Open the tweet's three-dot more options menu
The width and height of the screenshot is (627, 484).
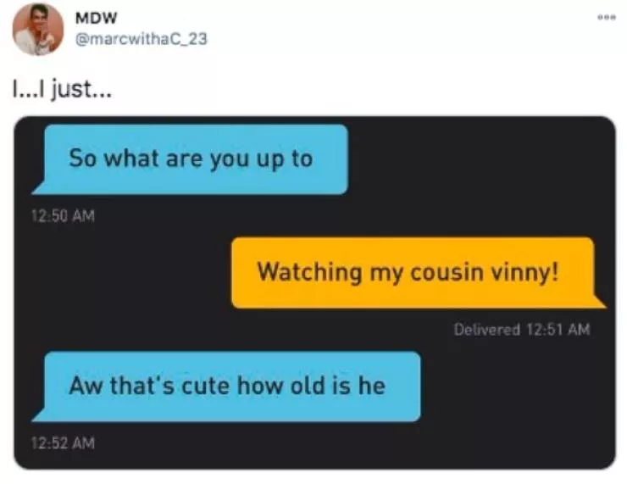point(607,17)
